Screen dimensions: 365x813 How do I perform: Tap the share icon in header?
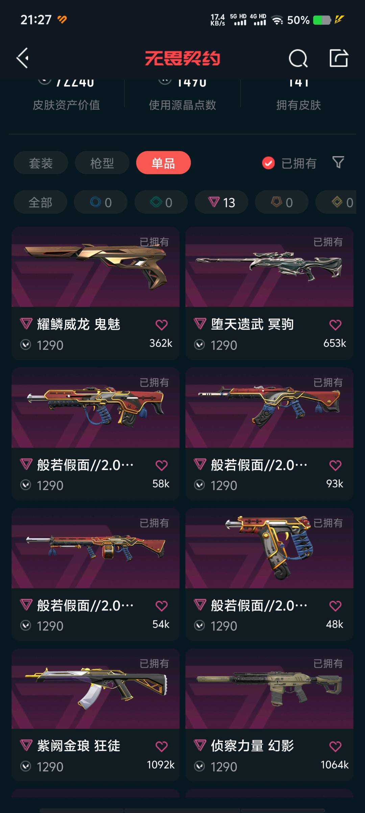339,58
